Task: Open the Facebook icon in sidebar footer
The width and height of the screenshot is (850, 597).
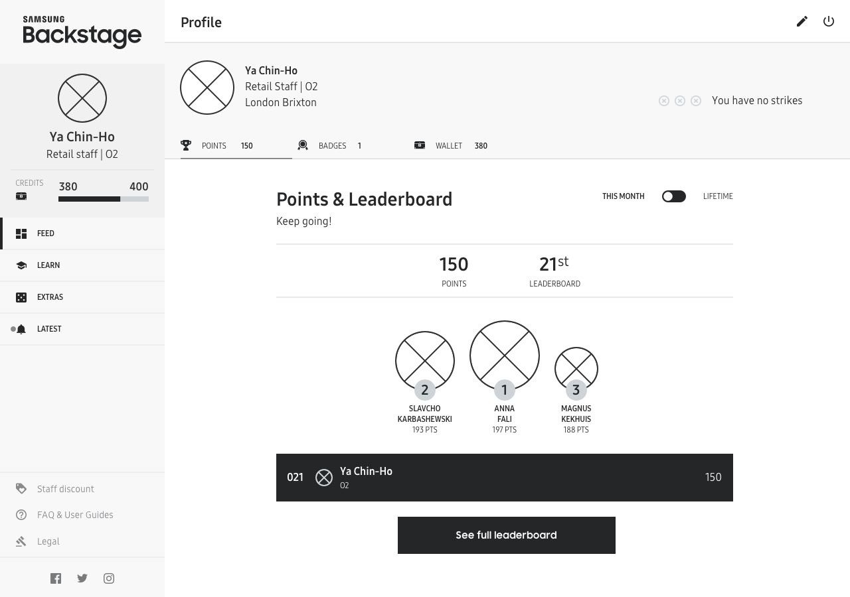Action: (x=56, y=578)
